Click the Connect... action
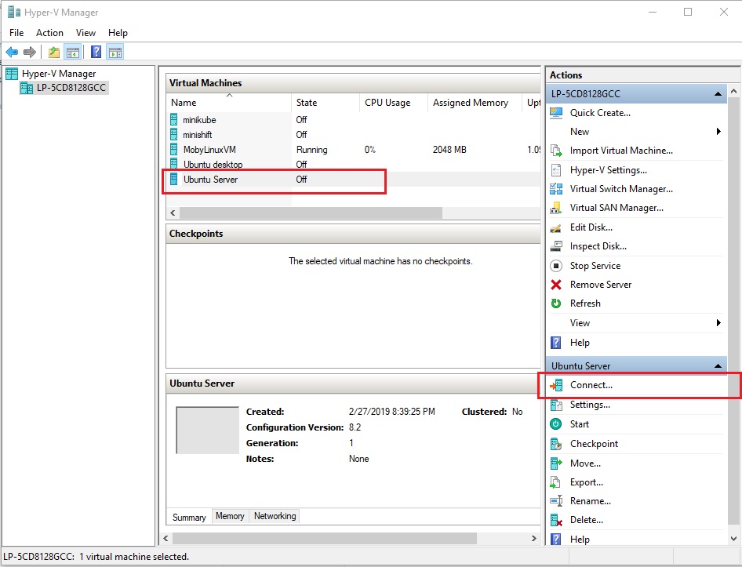 click(x=591, y=385)
